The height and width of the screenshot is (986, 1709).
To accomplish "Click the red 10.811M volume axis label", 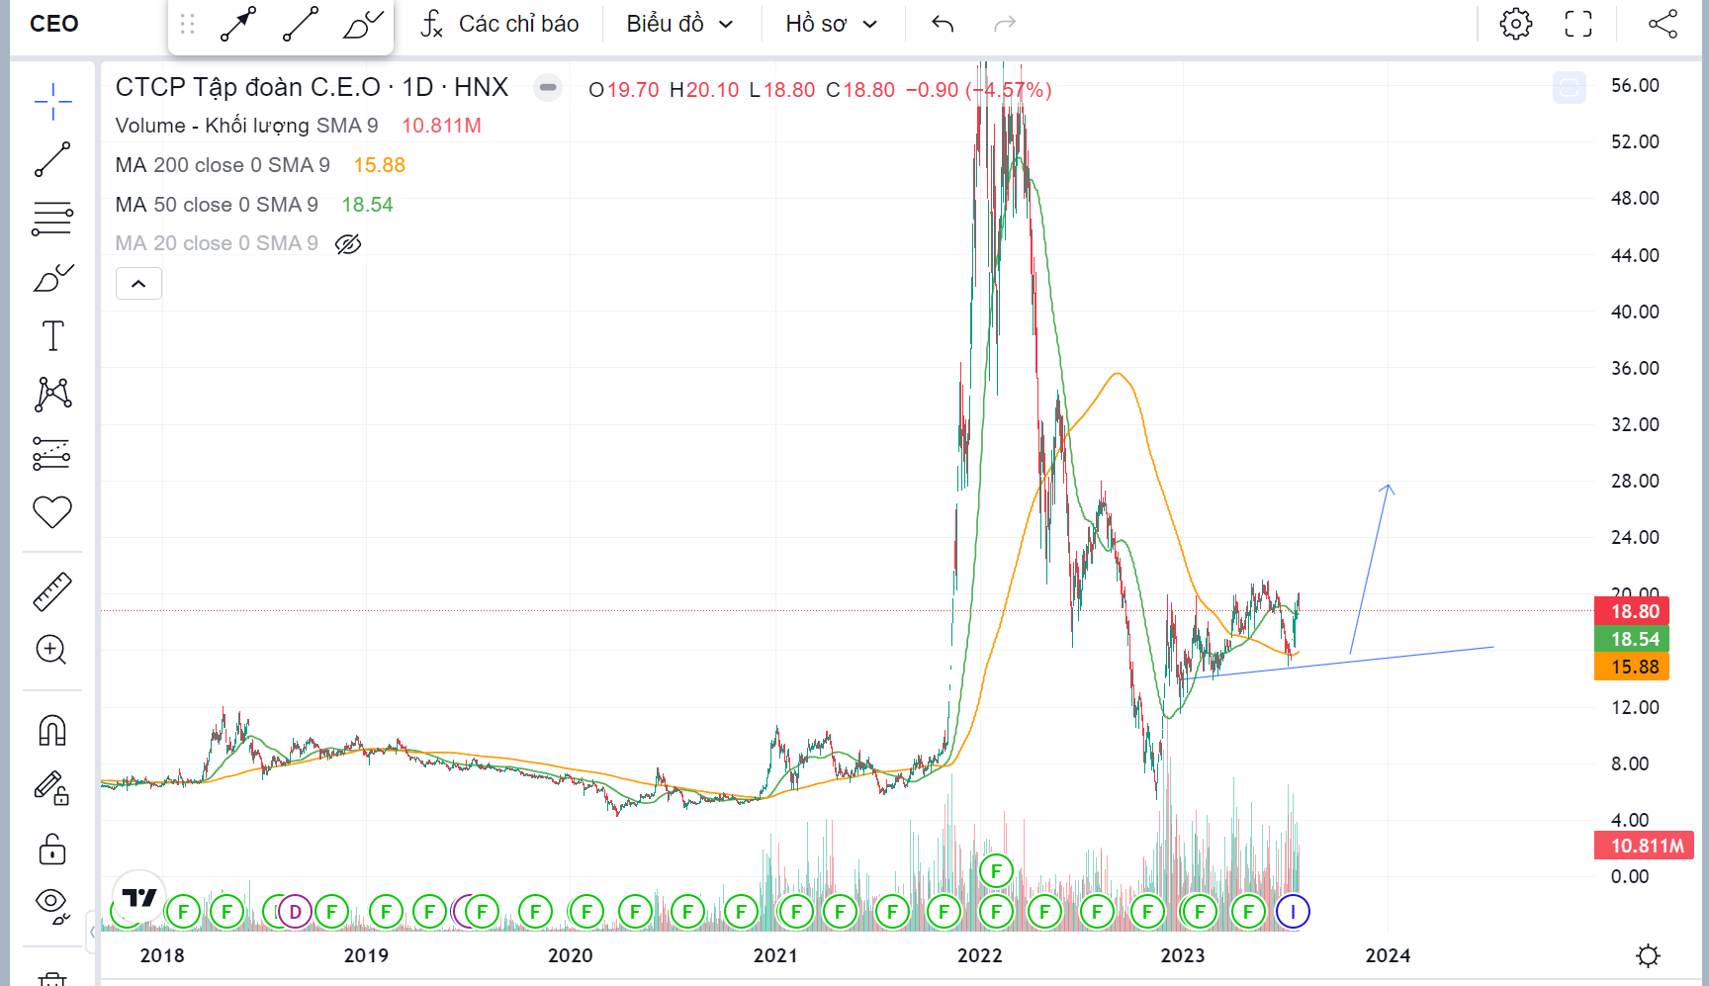I will tap(1646, 846).
